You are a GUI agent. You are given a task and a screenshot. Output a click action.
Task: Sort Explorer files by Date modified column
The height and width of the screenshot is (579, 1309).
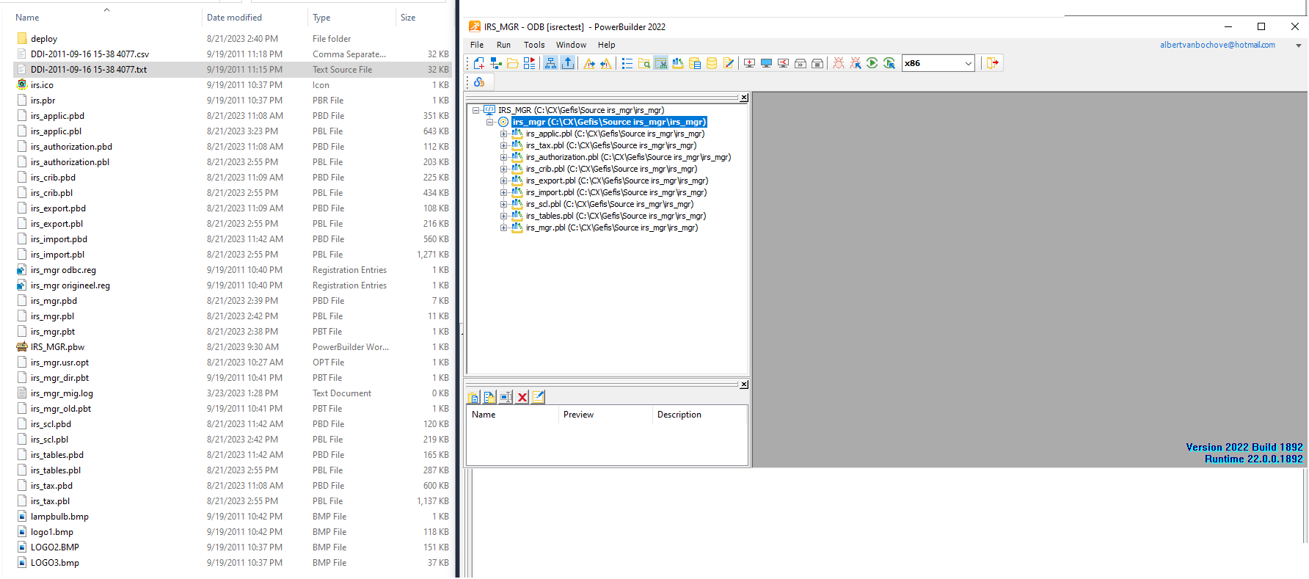pos(255,18)
